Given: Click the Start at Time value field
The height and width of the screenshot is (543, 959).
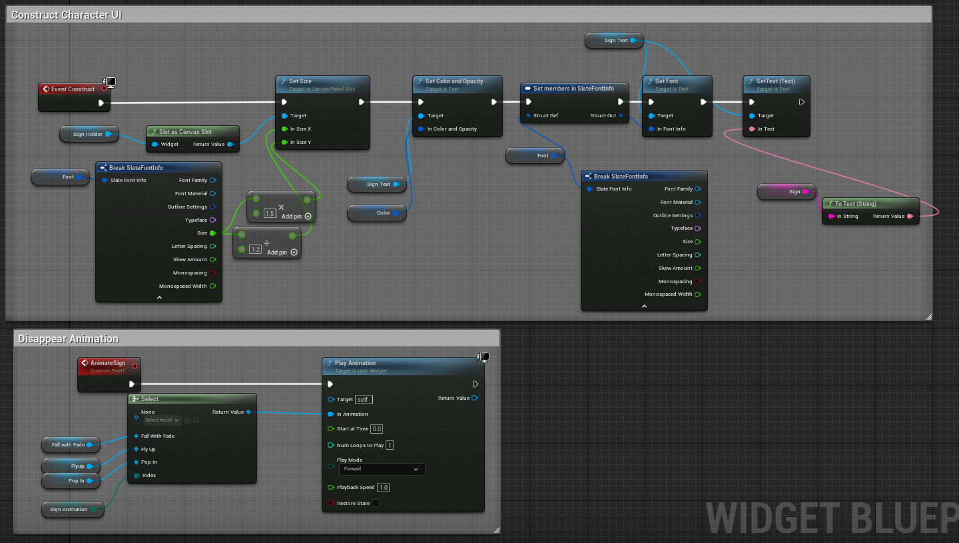Looking at the screenshot, I should [377, 429].
